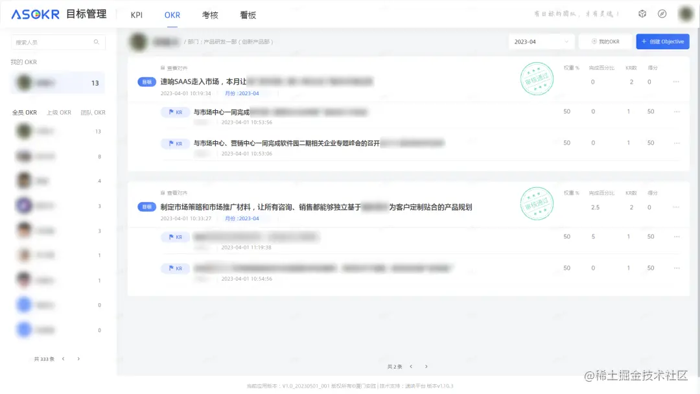Switch to 团队 OKR tab

tap(93, 113)
